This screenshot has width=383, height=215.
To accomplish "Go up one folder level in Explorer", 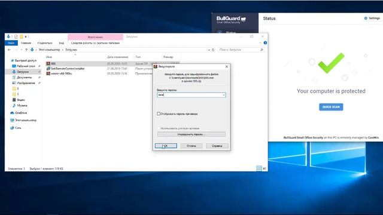I will pos(26,50).
